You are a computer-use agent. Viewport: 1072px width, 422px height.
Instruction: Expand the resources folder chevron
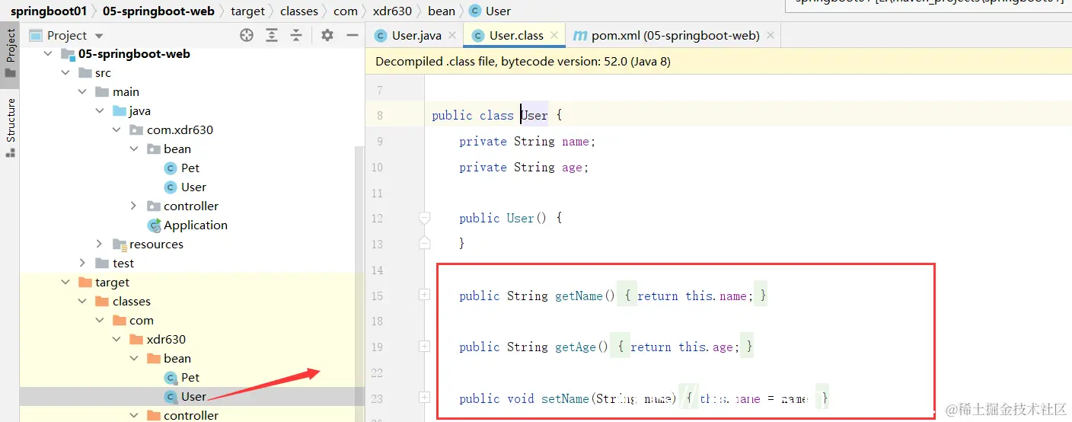[99, 245]
